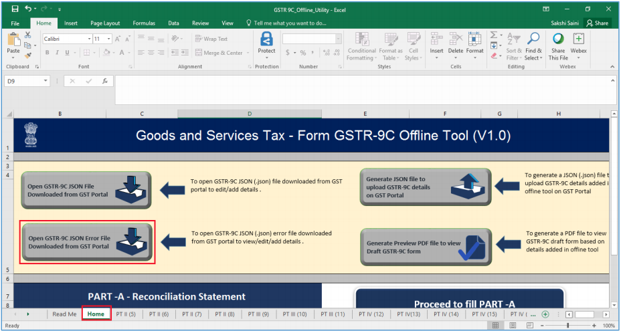Click the Ribbon Display Options icon

click(546, 9)
